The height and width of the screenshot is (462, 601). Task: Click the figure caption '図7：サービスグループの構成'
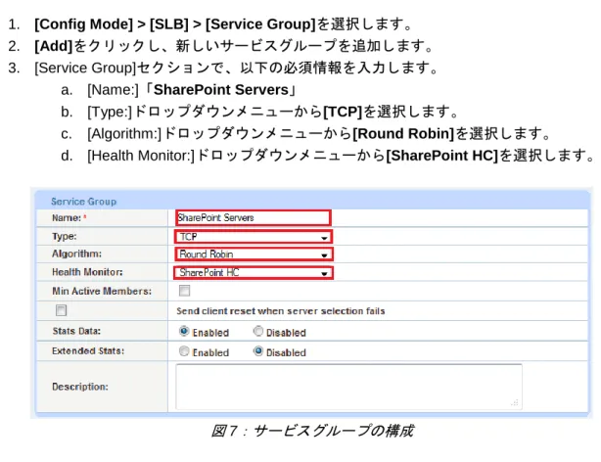coord(312,431)
